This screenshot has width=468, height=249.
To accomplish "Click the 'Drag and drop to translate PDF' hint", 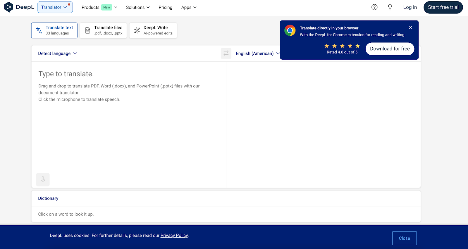I will [x=119, y=89].
